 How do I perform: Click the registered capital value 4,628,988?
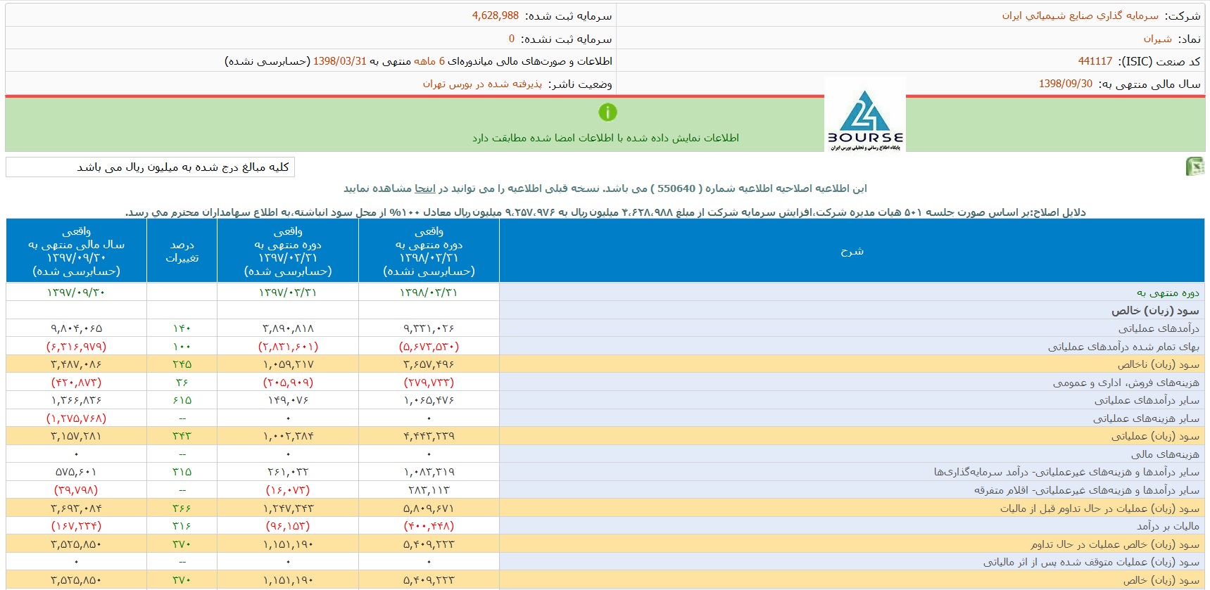click(x=495, y=15)
